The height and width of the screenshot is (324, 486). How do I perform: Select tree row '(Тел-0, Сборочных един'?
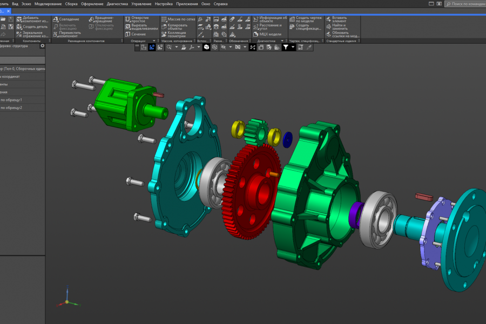pyautogui.click(x=22, y=69)
